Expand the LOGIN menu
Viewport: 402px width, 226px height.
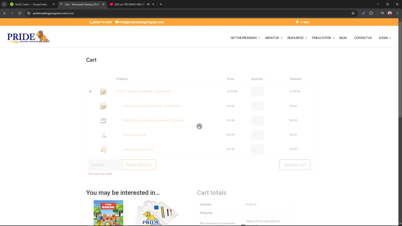tap(385, 38)
